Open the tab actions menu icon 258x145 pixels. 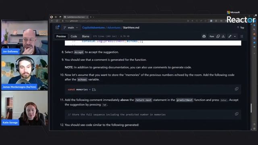[60, 17]
